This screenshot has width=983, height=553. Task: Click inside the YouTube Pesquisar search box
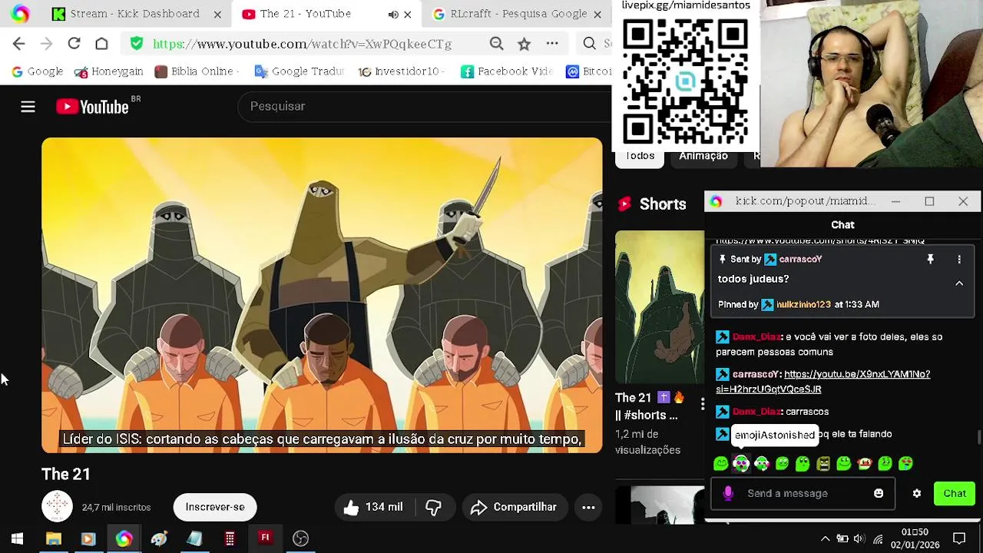tap(426, 107)
